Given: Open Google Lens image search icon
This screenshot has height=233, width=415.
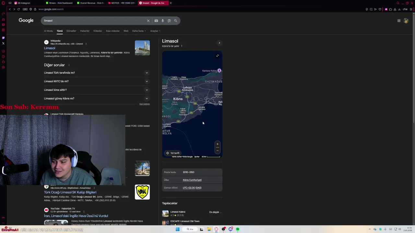Looking at the screenshot, I should 169,21.
